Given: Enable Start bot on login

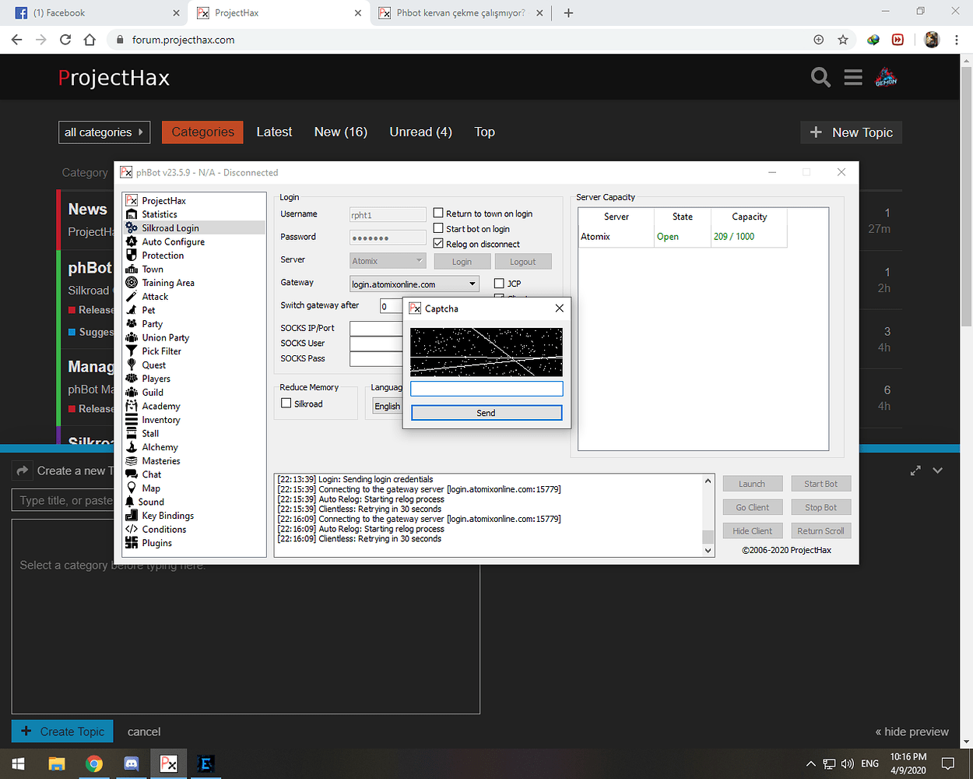Looking at the screenshot, I should click(439, 228).
